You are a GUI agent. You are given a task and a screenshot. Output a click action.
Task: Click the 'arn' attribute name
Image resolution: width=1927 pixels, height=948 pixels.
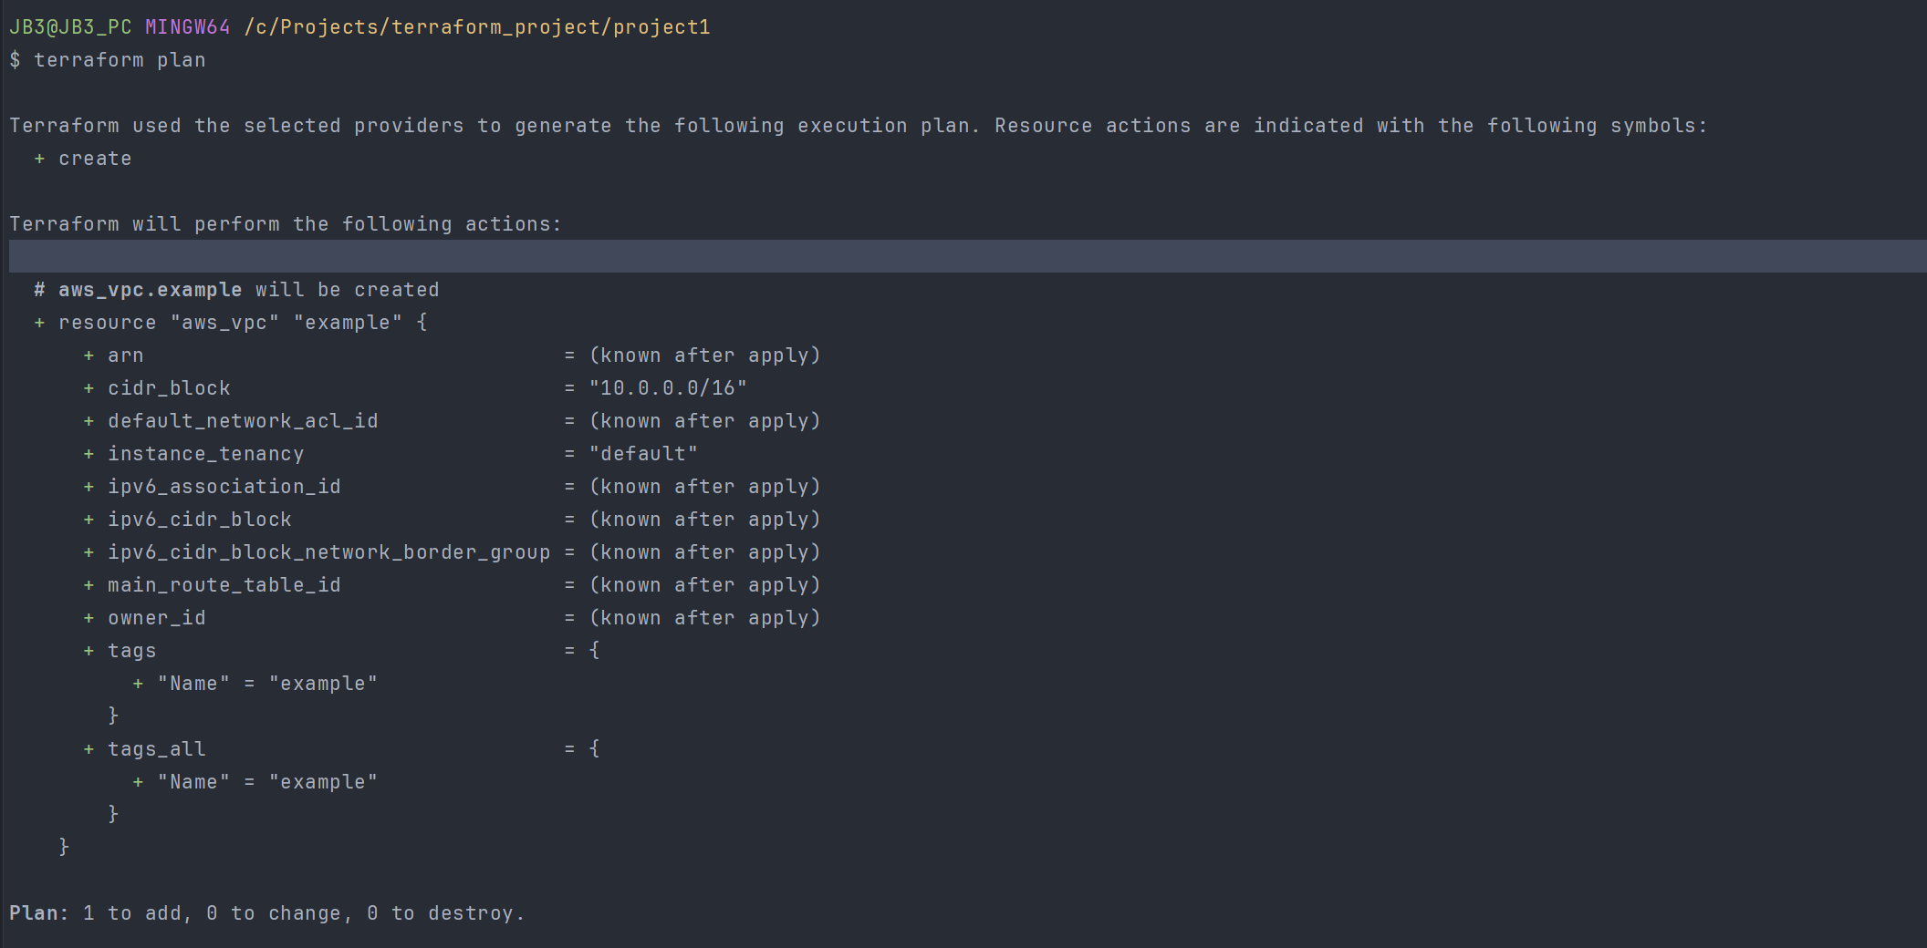click(126, 355)
